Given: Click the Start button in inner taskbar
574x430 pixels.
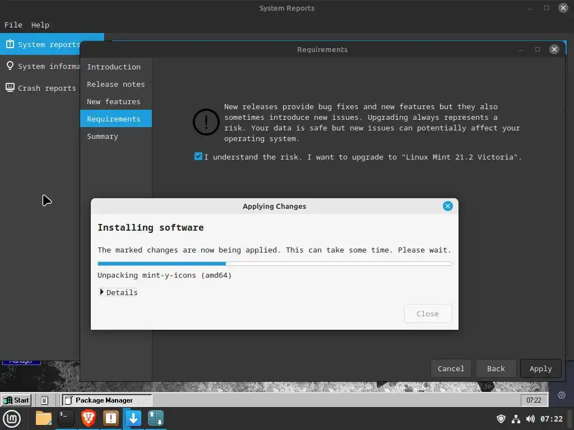Looking at the screenshot, I should 16,400.
